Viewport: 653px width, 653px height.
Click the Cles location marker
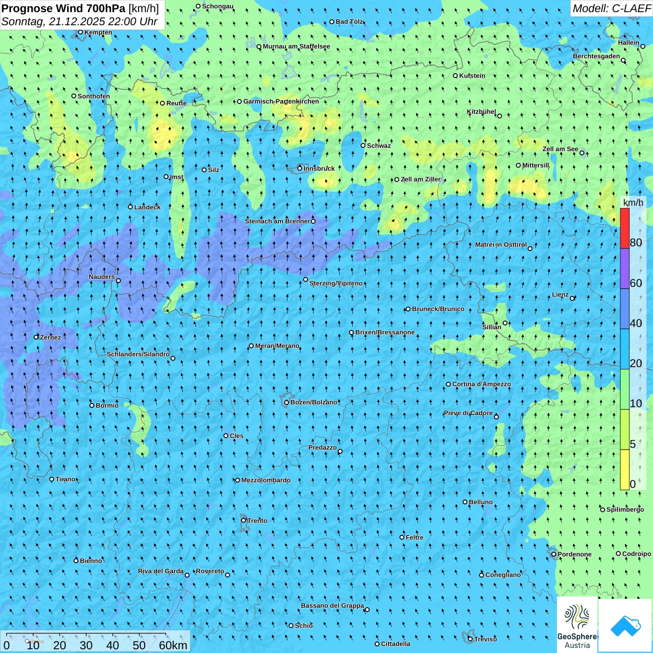click(226, 436)
